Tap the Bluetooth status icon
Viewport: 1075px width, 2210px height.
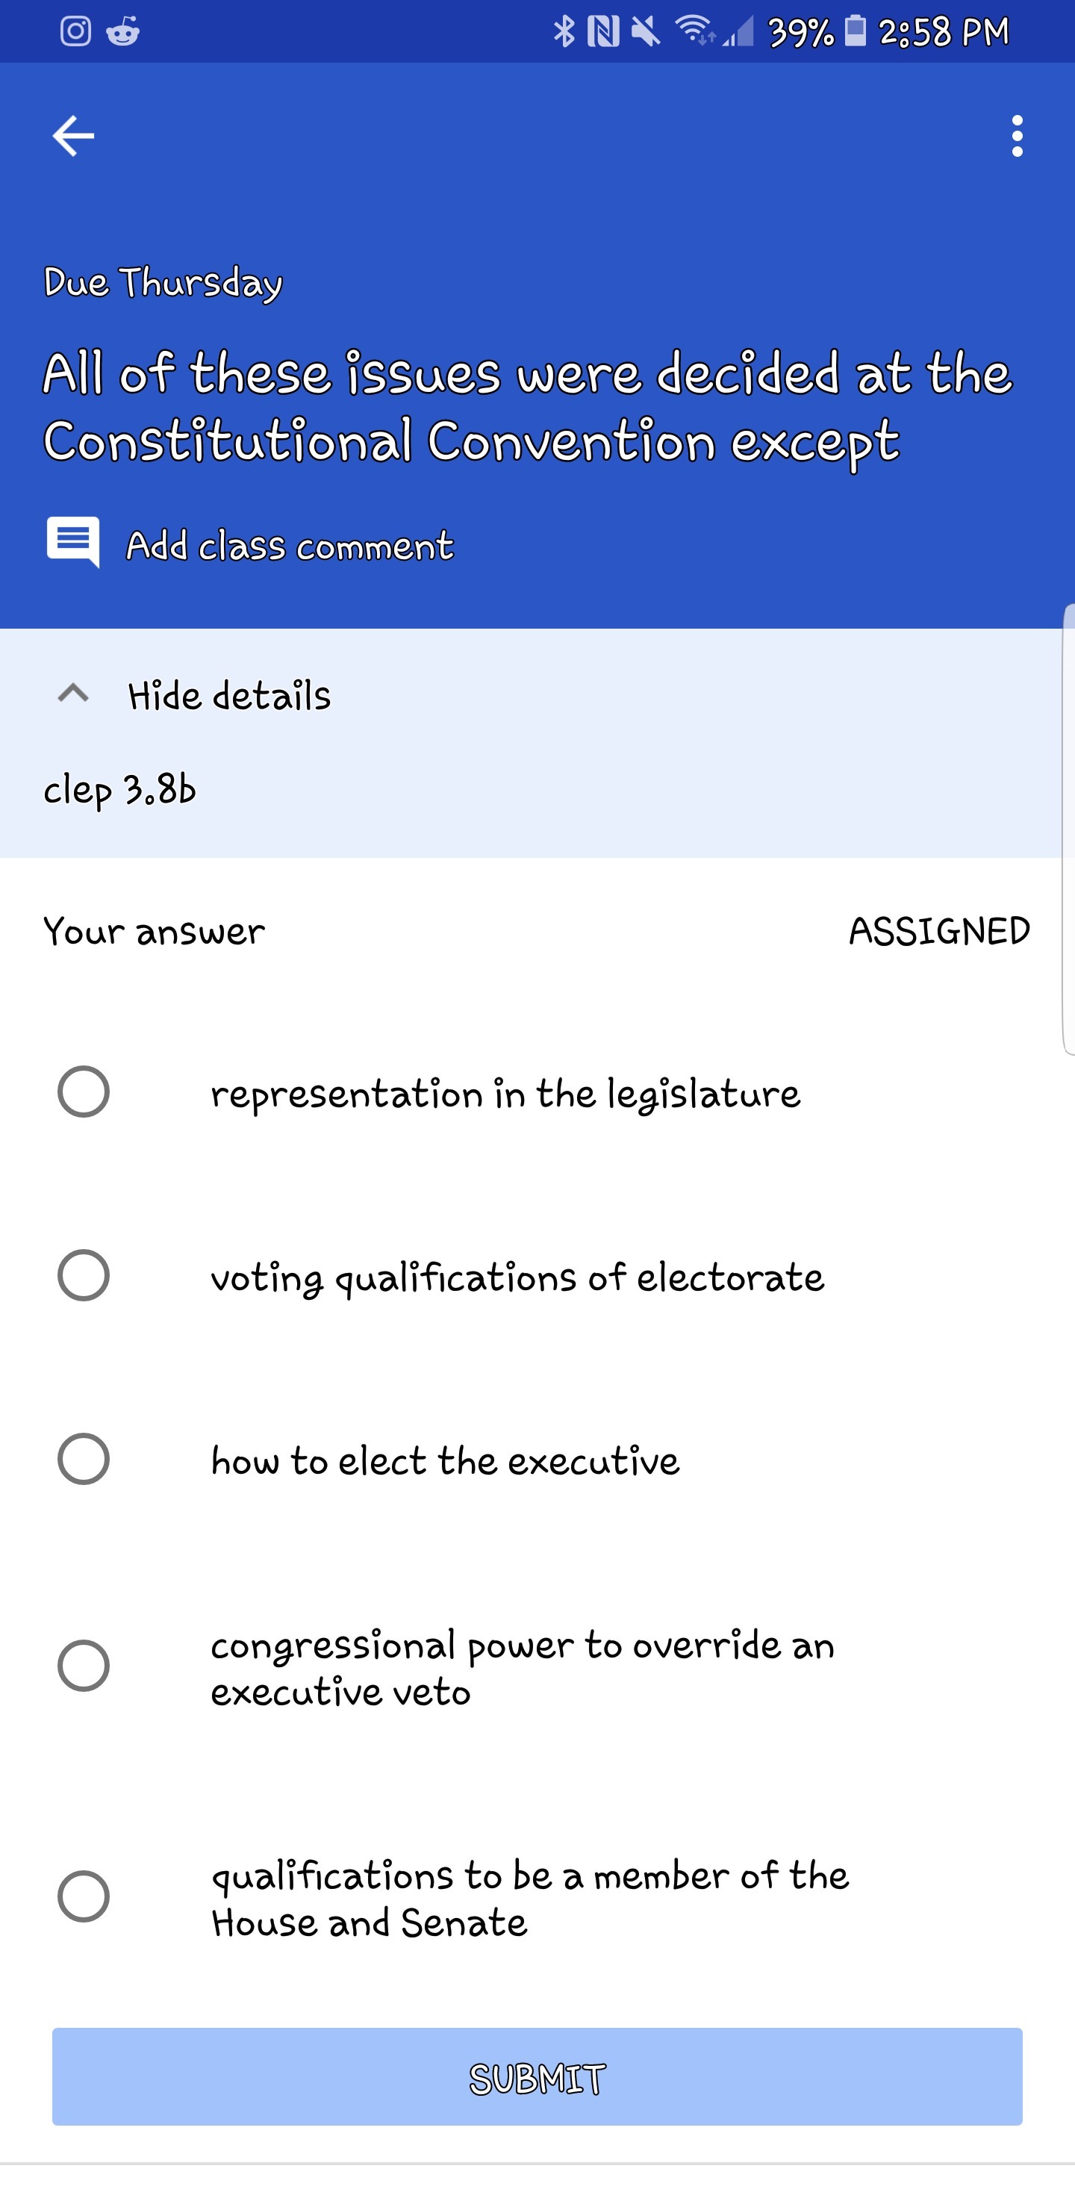tap(564, 32)
